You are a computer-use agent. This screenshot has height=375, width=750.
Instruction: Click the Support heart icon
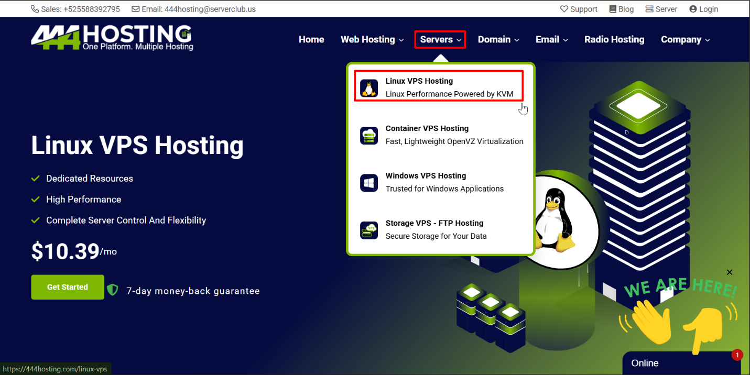point(564,9)
